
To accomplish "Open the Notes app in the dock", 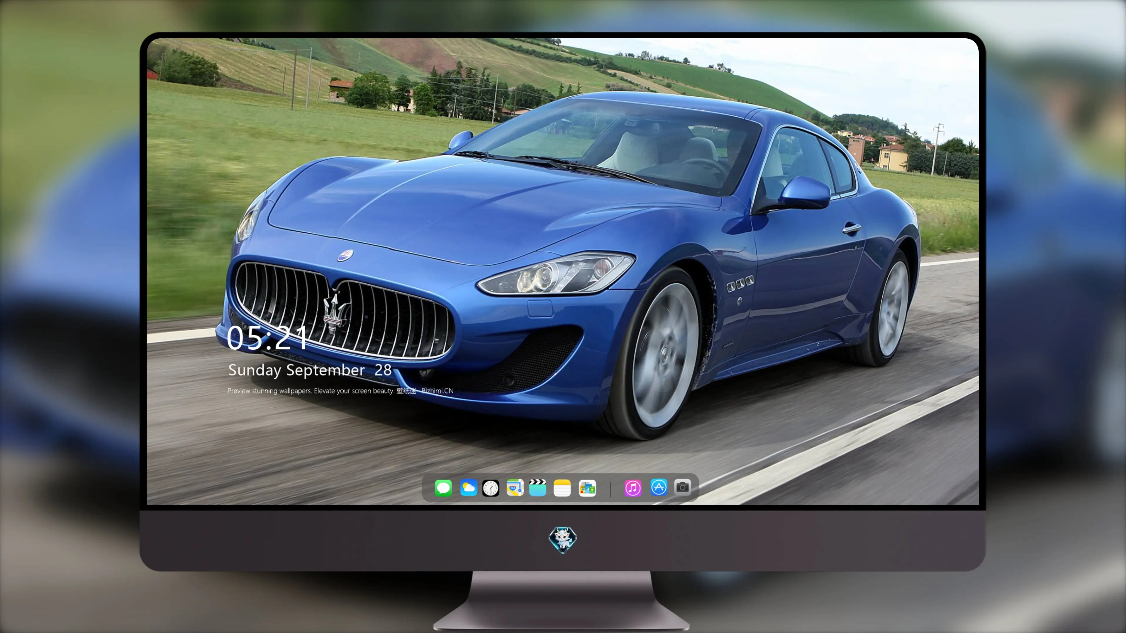I will (x=562, y=488).
